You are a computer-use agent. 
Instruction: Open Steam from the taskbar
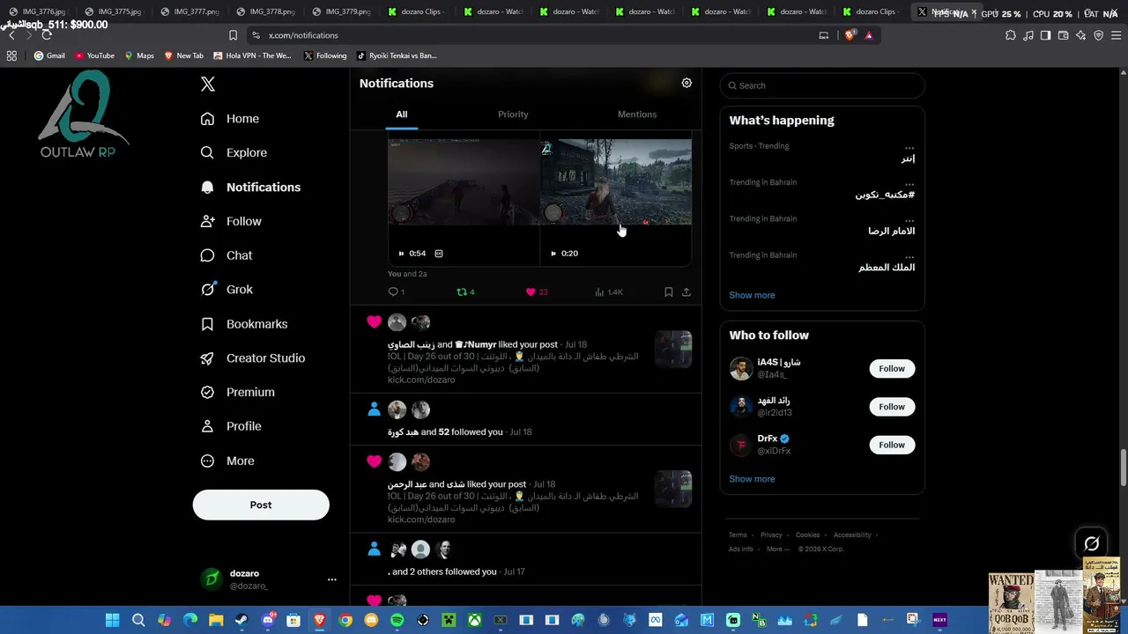point(241,620)
